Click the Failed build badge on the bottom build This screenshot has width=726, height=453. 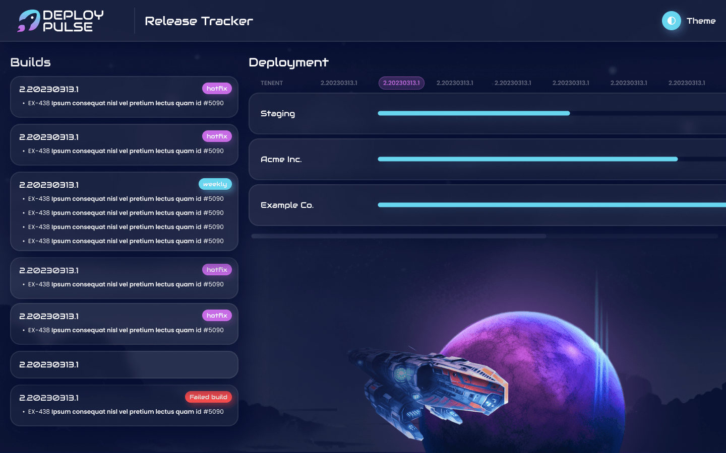coord(208,397)
